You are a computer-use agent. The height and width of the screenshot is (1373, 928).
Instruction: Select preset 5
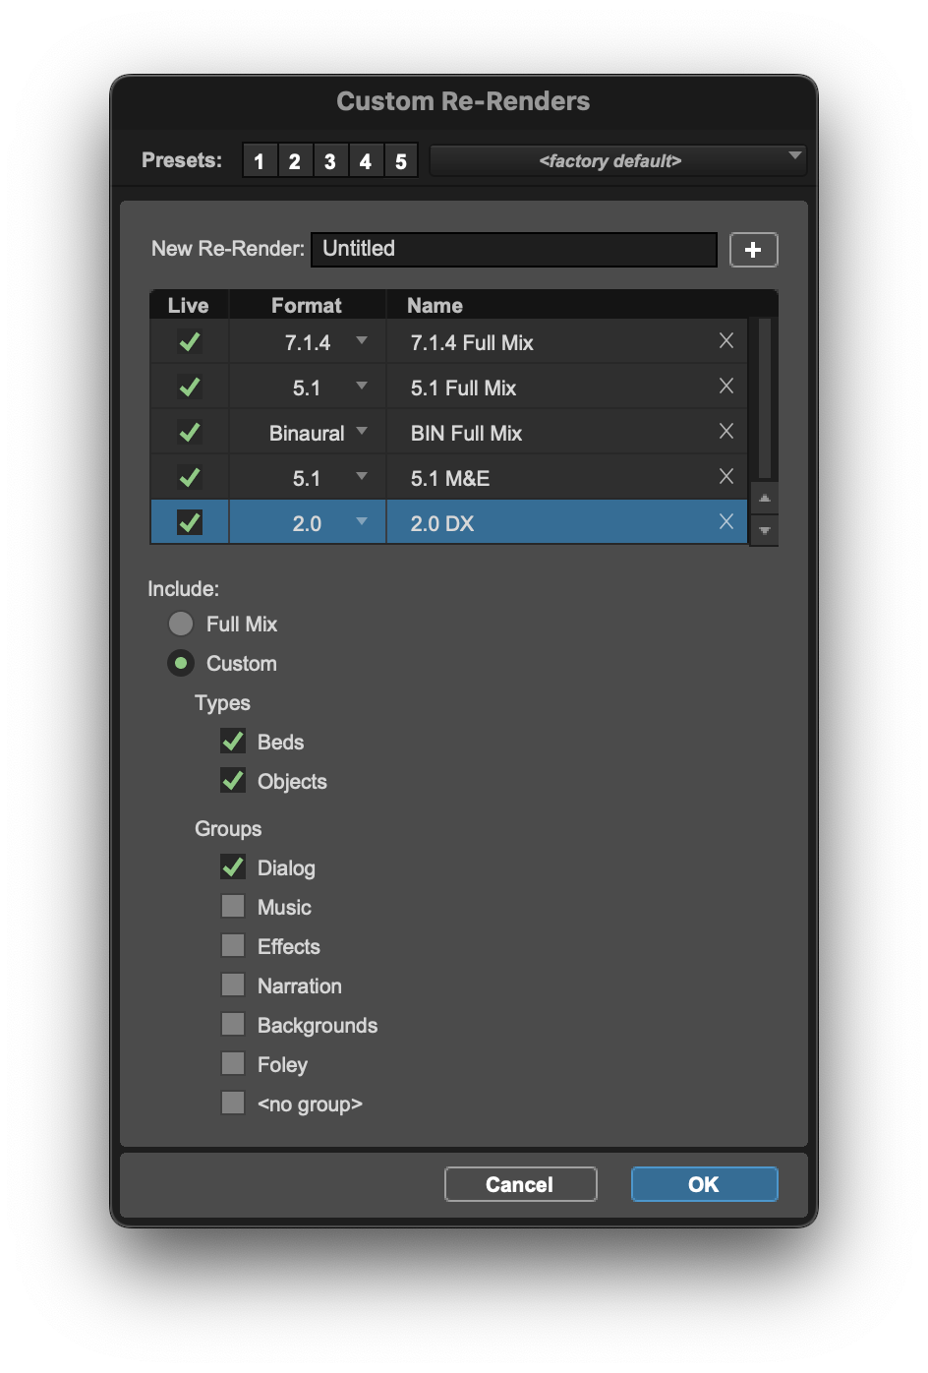pos(401,160)
